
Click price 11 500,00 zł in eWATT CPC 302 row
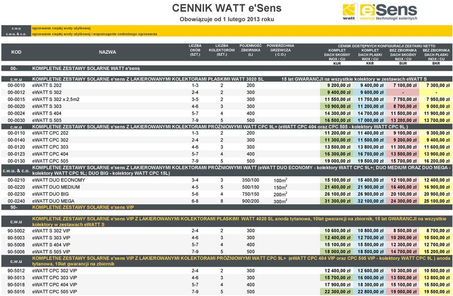pos(371,140)
